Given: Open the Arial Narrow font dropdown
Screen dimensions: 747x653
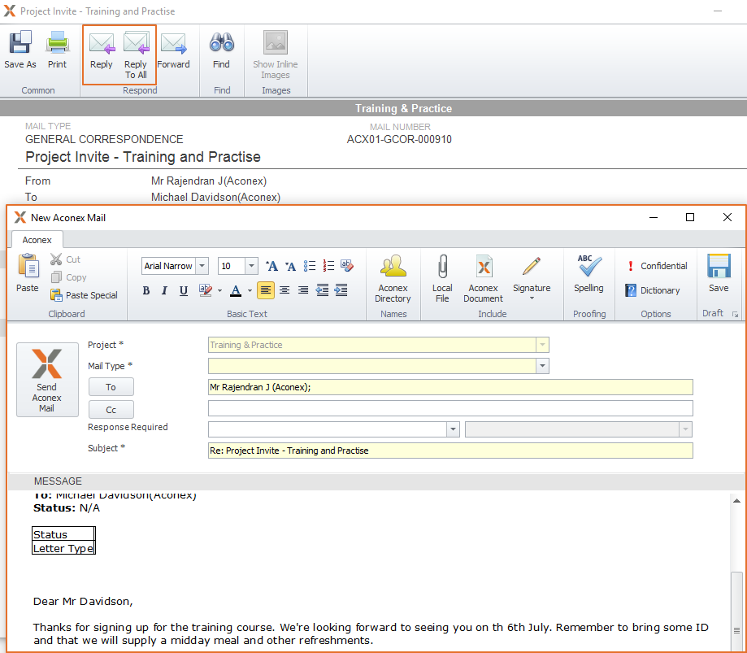Looking at the screenshot, I should 202,266.
